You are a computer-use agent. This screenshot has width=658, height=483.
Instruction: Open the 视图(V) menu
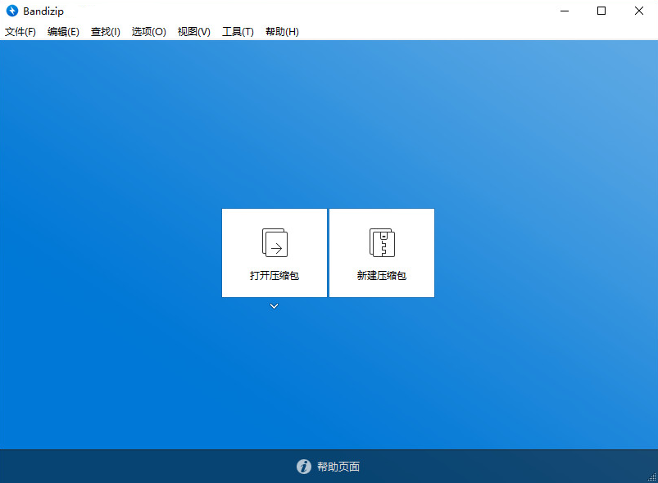coord(193,32)
